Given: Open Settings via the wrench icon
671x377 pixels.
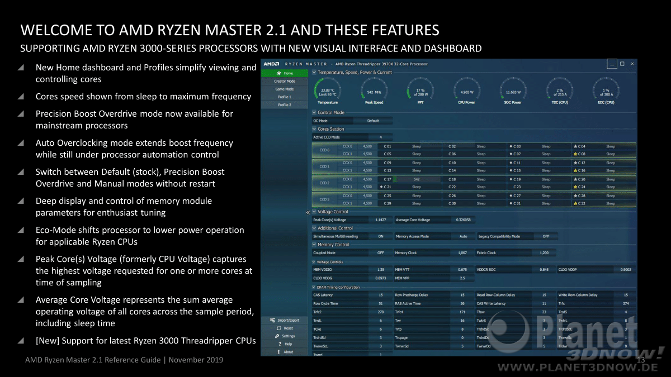Looking at the screenshot, I should [277, 336].
